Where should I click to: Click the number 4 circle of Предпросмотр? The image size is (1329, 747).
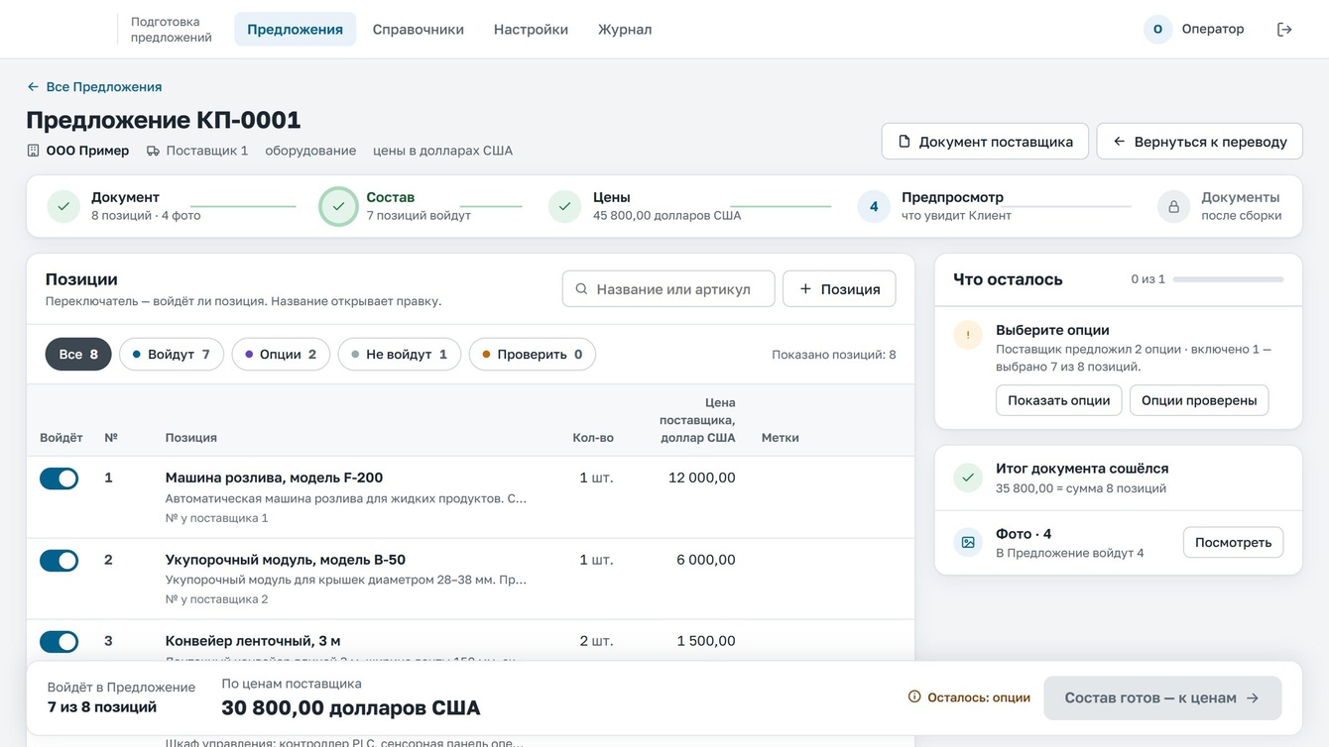click(874, 206)
